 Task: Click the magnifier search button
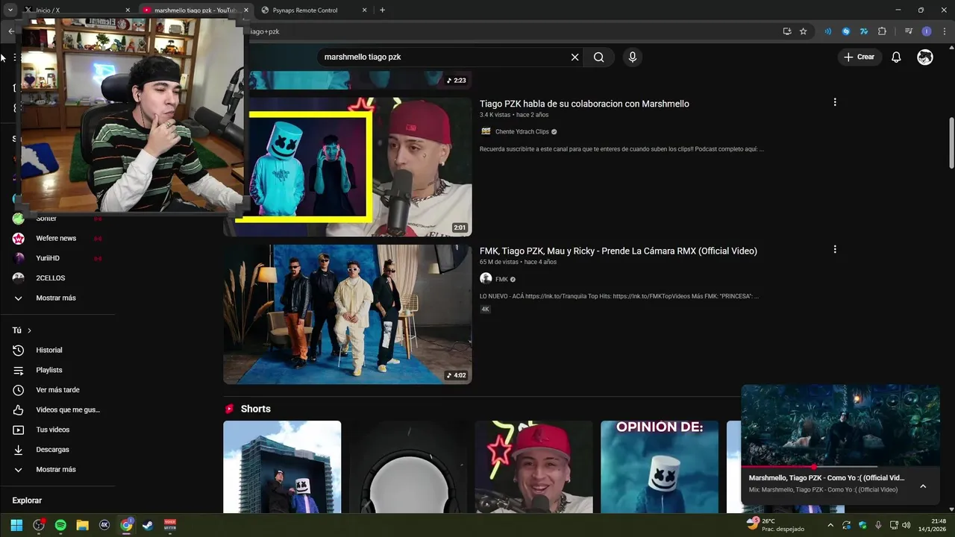[599, 57]
